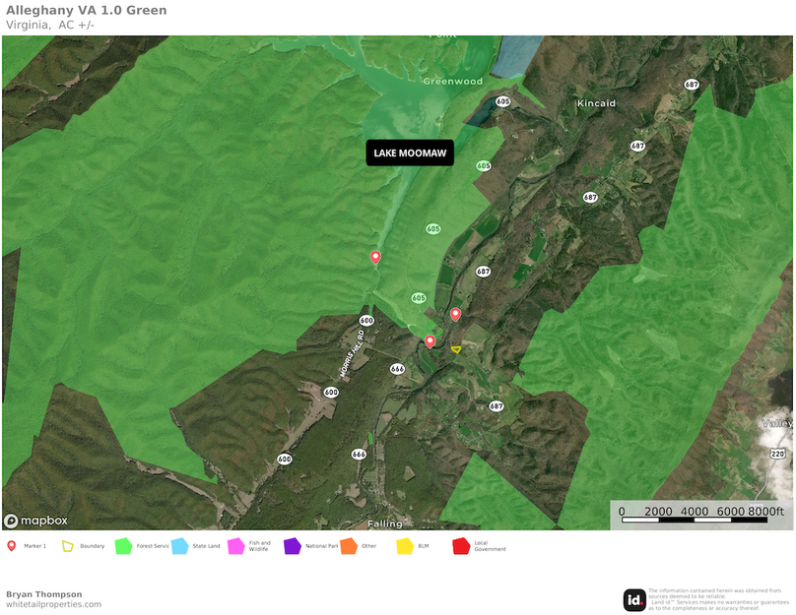Select the yellow boundary flag marker on the map

455,349
